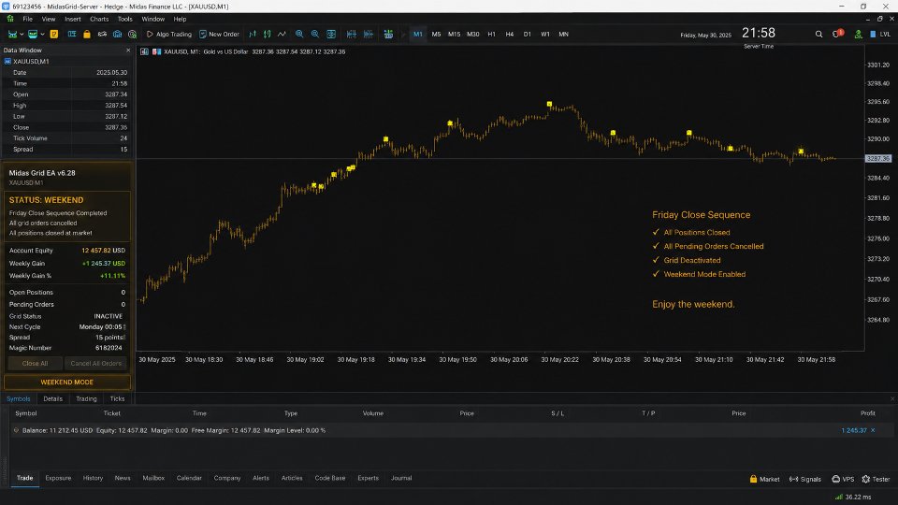Click the Cancel All Orders button
898x505 pixels.
(x=96, y=364)
